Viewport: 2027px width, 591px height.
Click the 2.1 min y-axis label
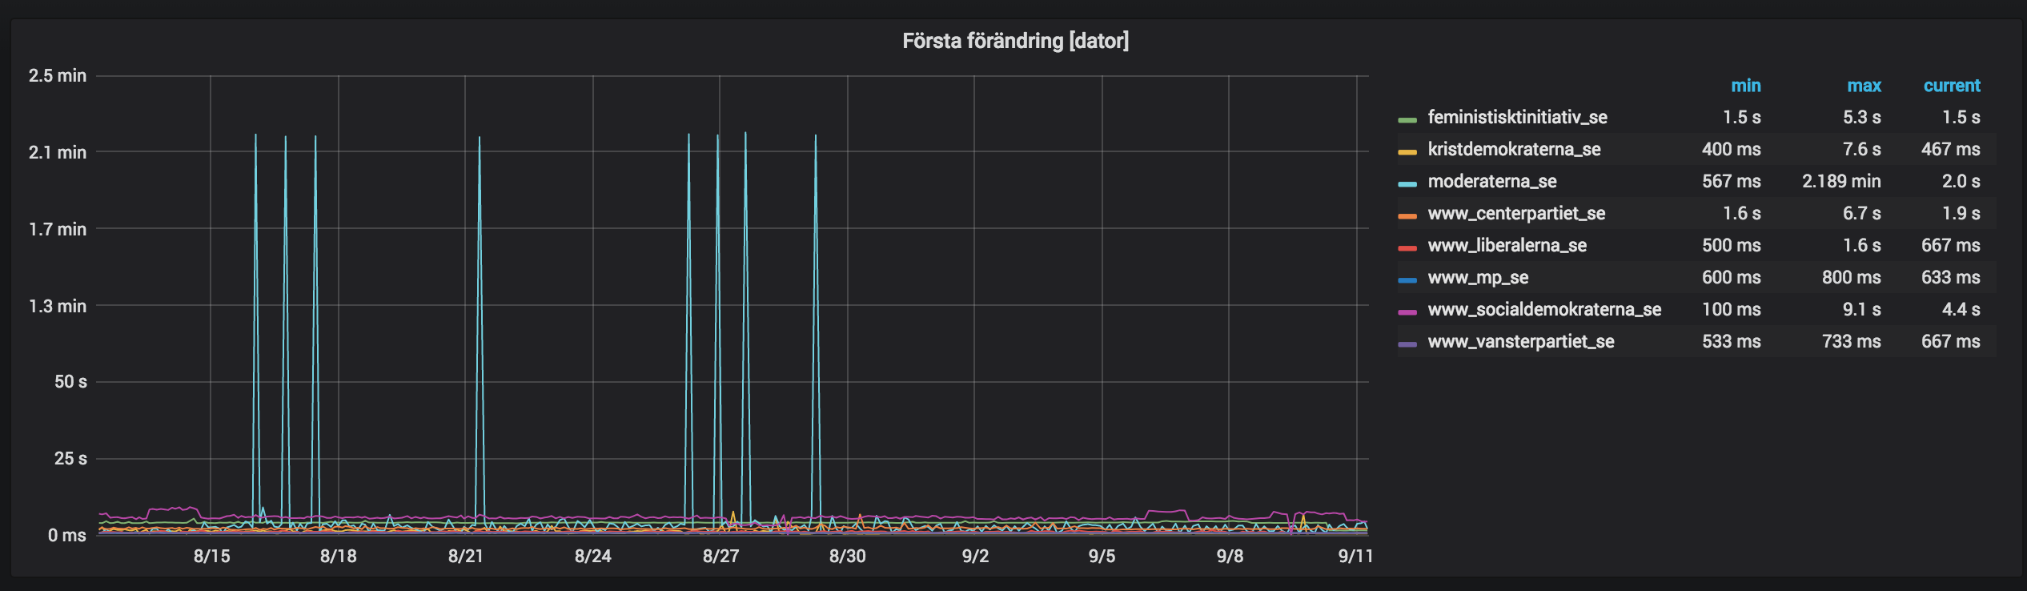coord(58,152)
